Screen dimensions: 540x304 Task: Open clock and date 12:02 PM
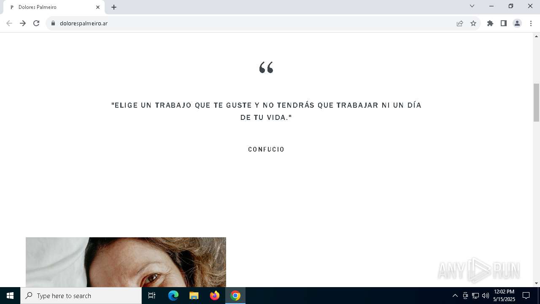(504, 296)
